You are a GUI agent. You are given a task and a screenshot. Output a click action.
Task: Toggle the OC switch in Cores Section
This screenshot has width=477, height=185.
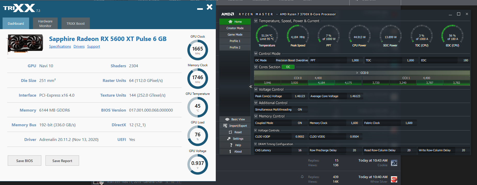click(288, 67)
